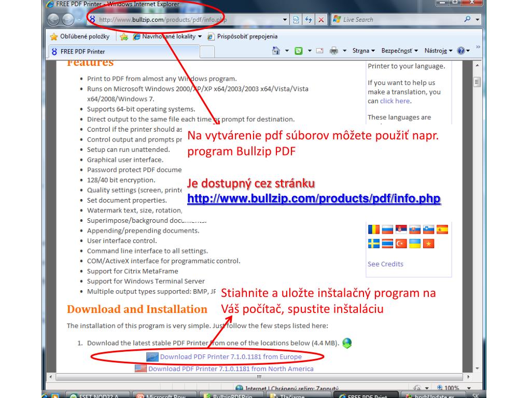Select the FREE PDF Printer tab
The image size is (531, 398).
124,51
